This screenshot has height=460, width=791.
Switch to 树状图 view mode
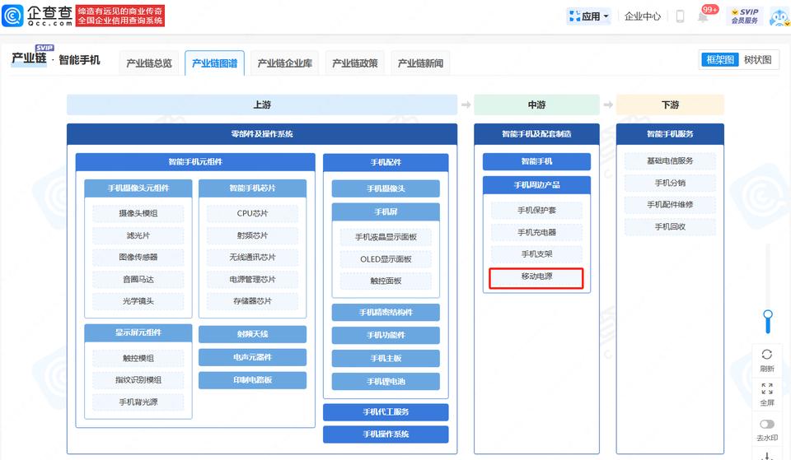coord(757,59)
